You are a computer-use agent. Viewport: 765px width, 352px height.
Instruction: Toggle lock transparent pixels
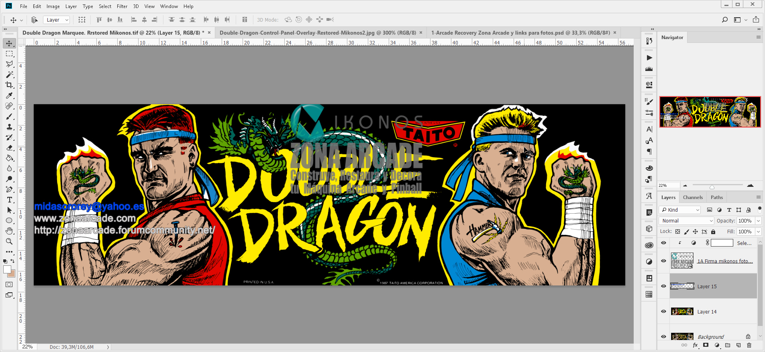[x=678, y=232]
